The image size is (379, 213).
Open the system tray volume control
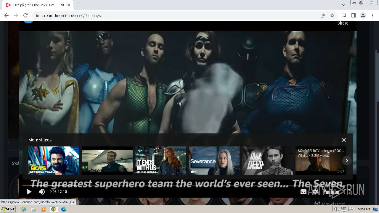click(337, 209)
